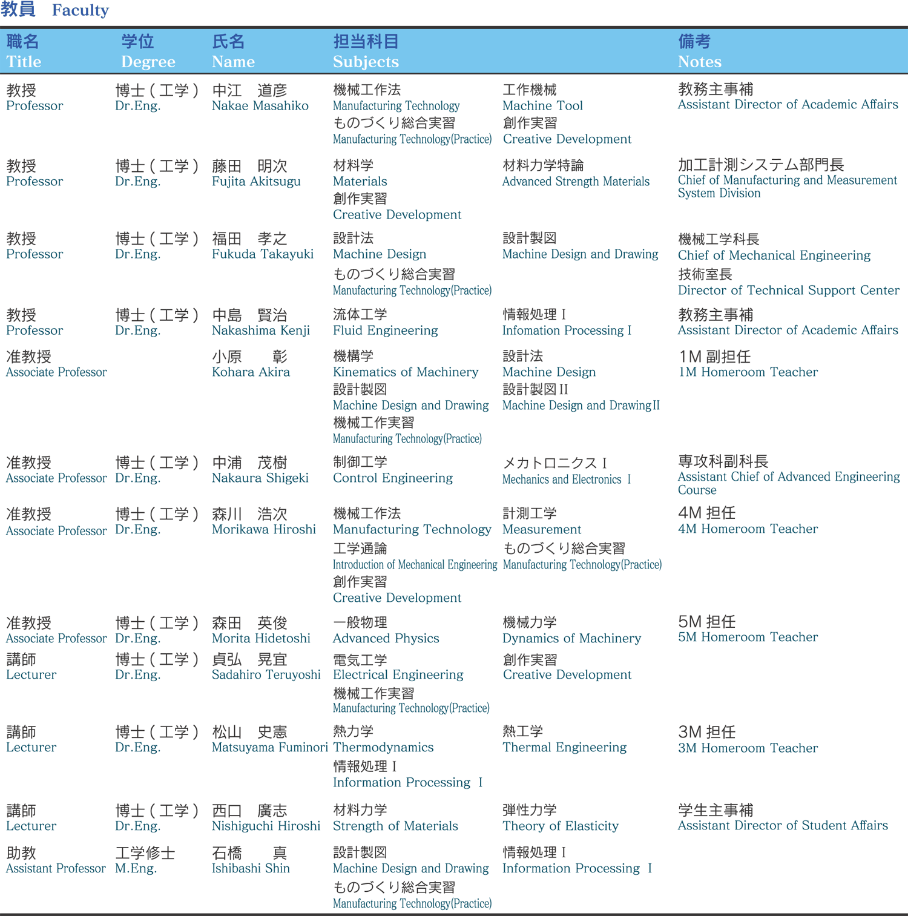
Task: Click the 'Faculty' heading text
Action: 81,10
